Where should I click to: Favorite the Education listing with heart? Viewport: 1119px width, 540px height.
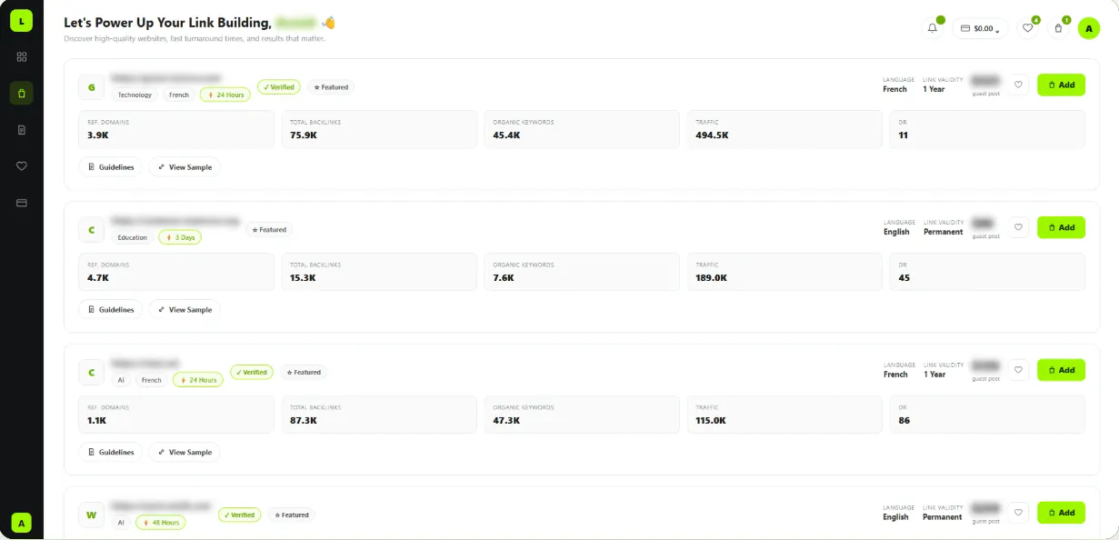coord(1019,227)
